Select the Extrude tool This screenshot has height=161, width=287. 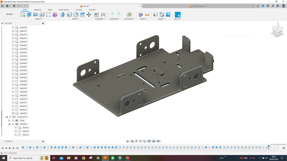tap(29, 15)
